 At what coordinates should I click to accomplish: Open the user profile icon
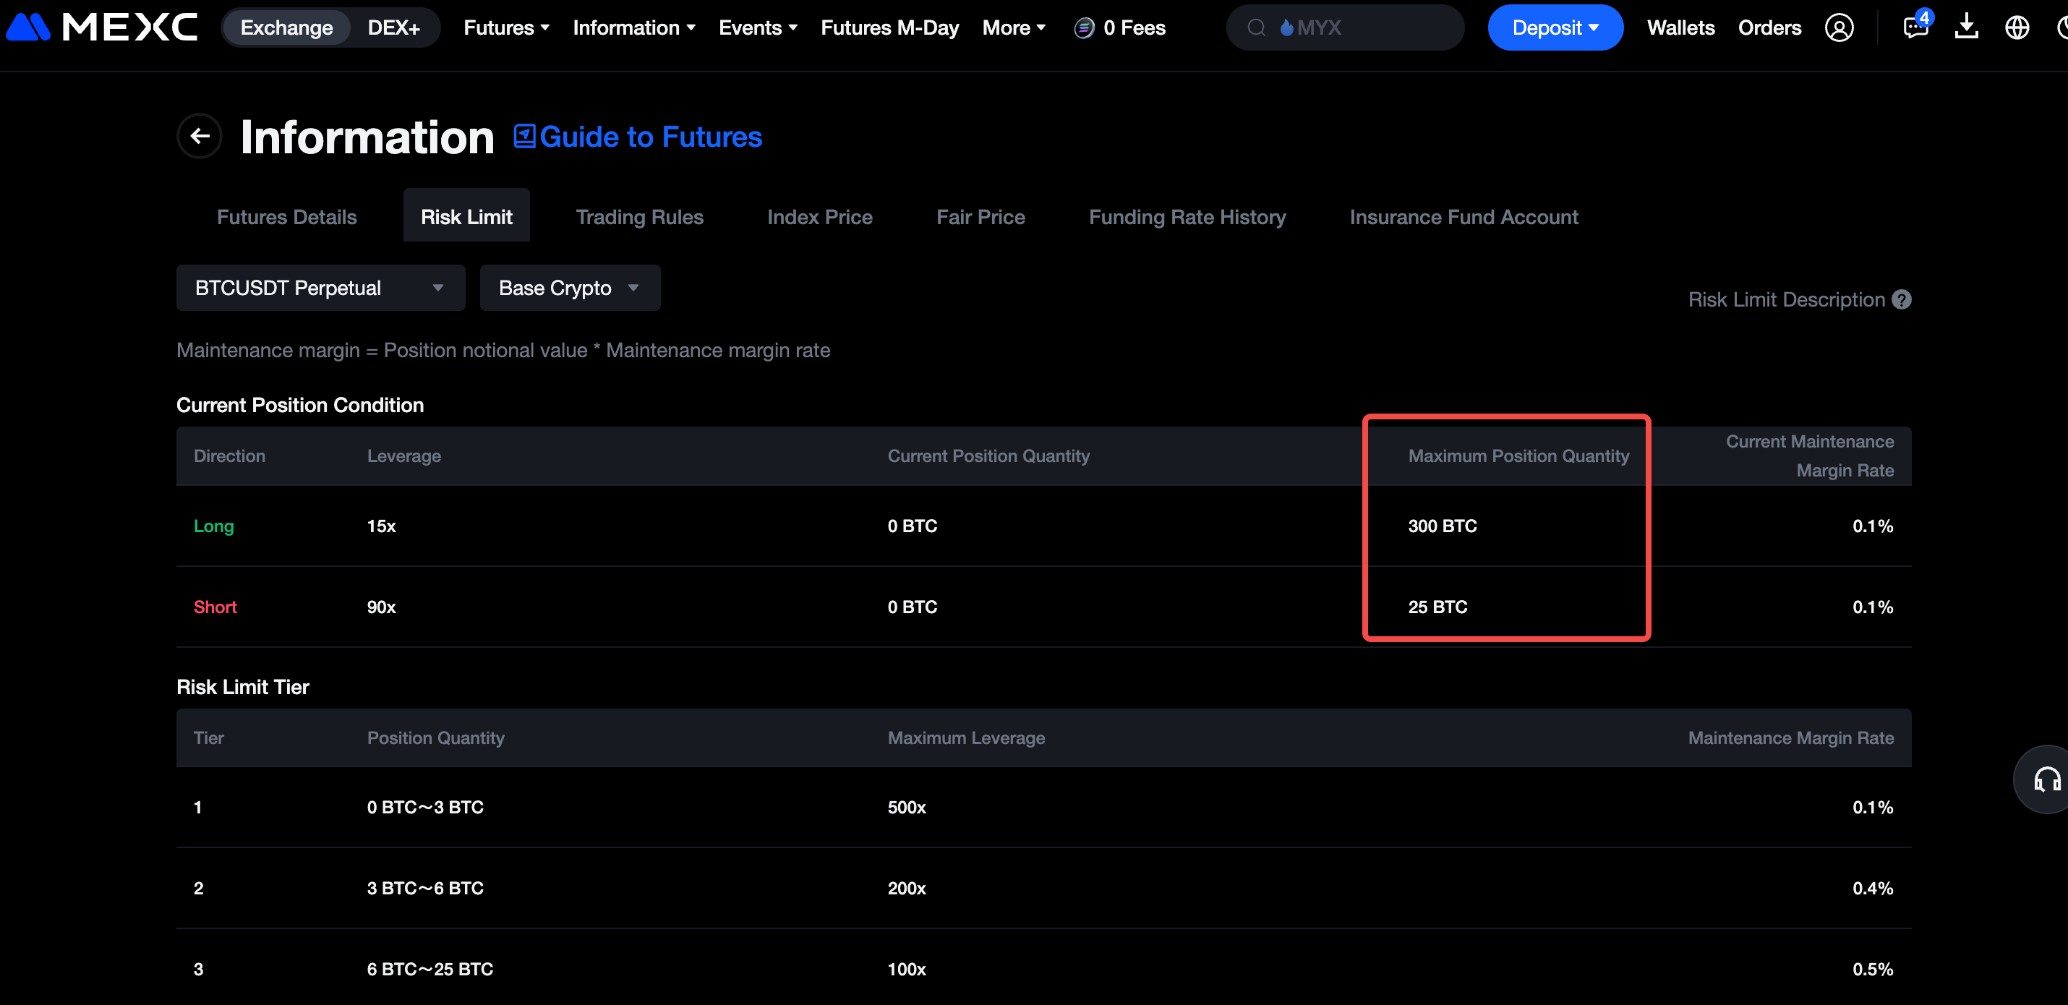tap(1838, 28)
